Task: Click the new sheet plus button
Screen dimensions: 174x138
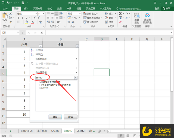Action: point(99,131)
